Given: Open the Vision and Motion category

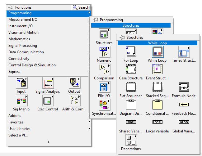Looking at the screenshot, I should point(49,33).
